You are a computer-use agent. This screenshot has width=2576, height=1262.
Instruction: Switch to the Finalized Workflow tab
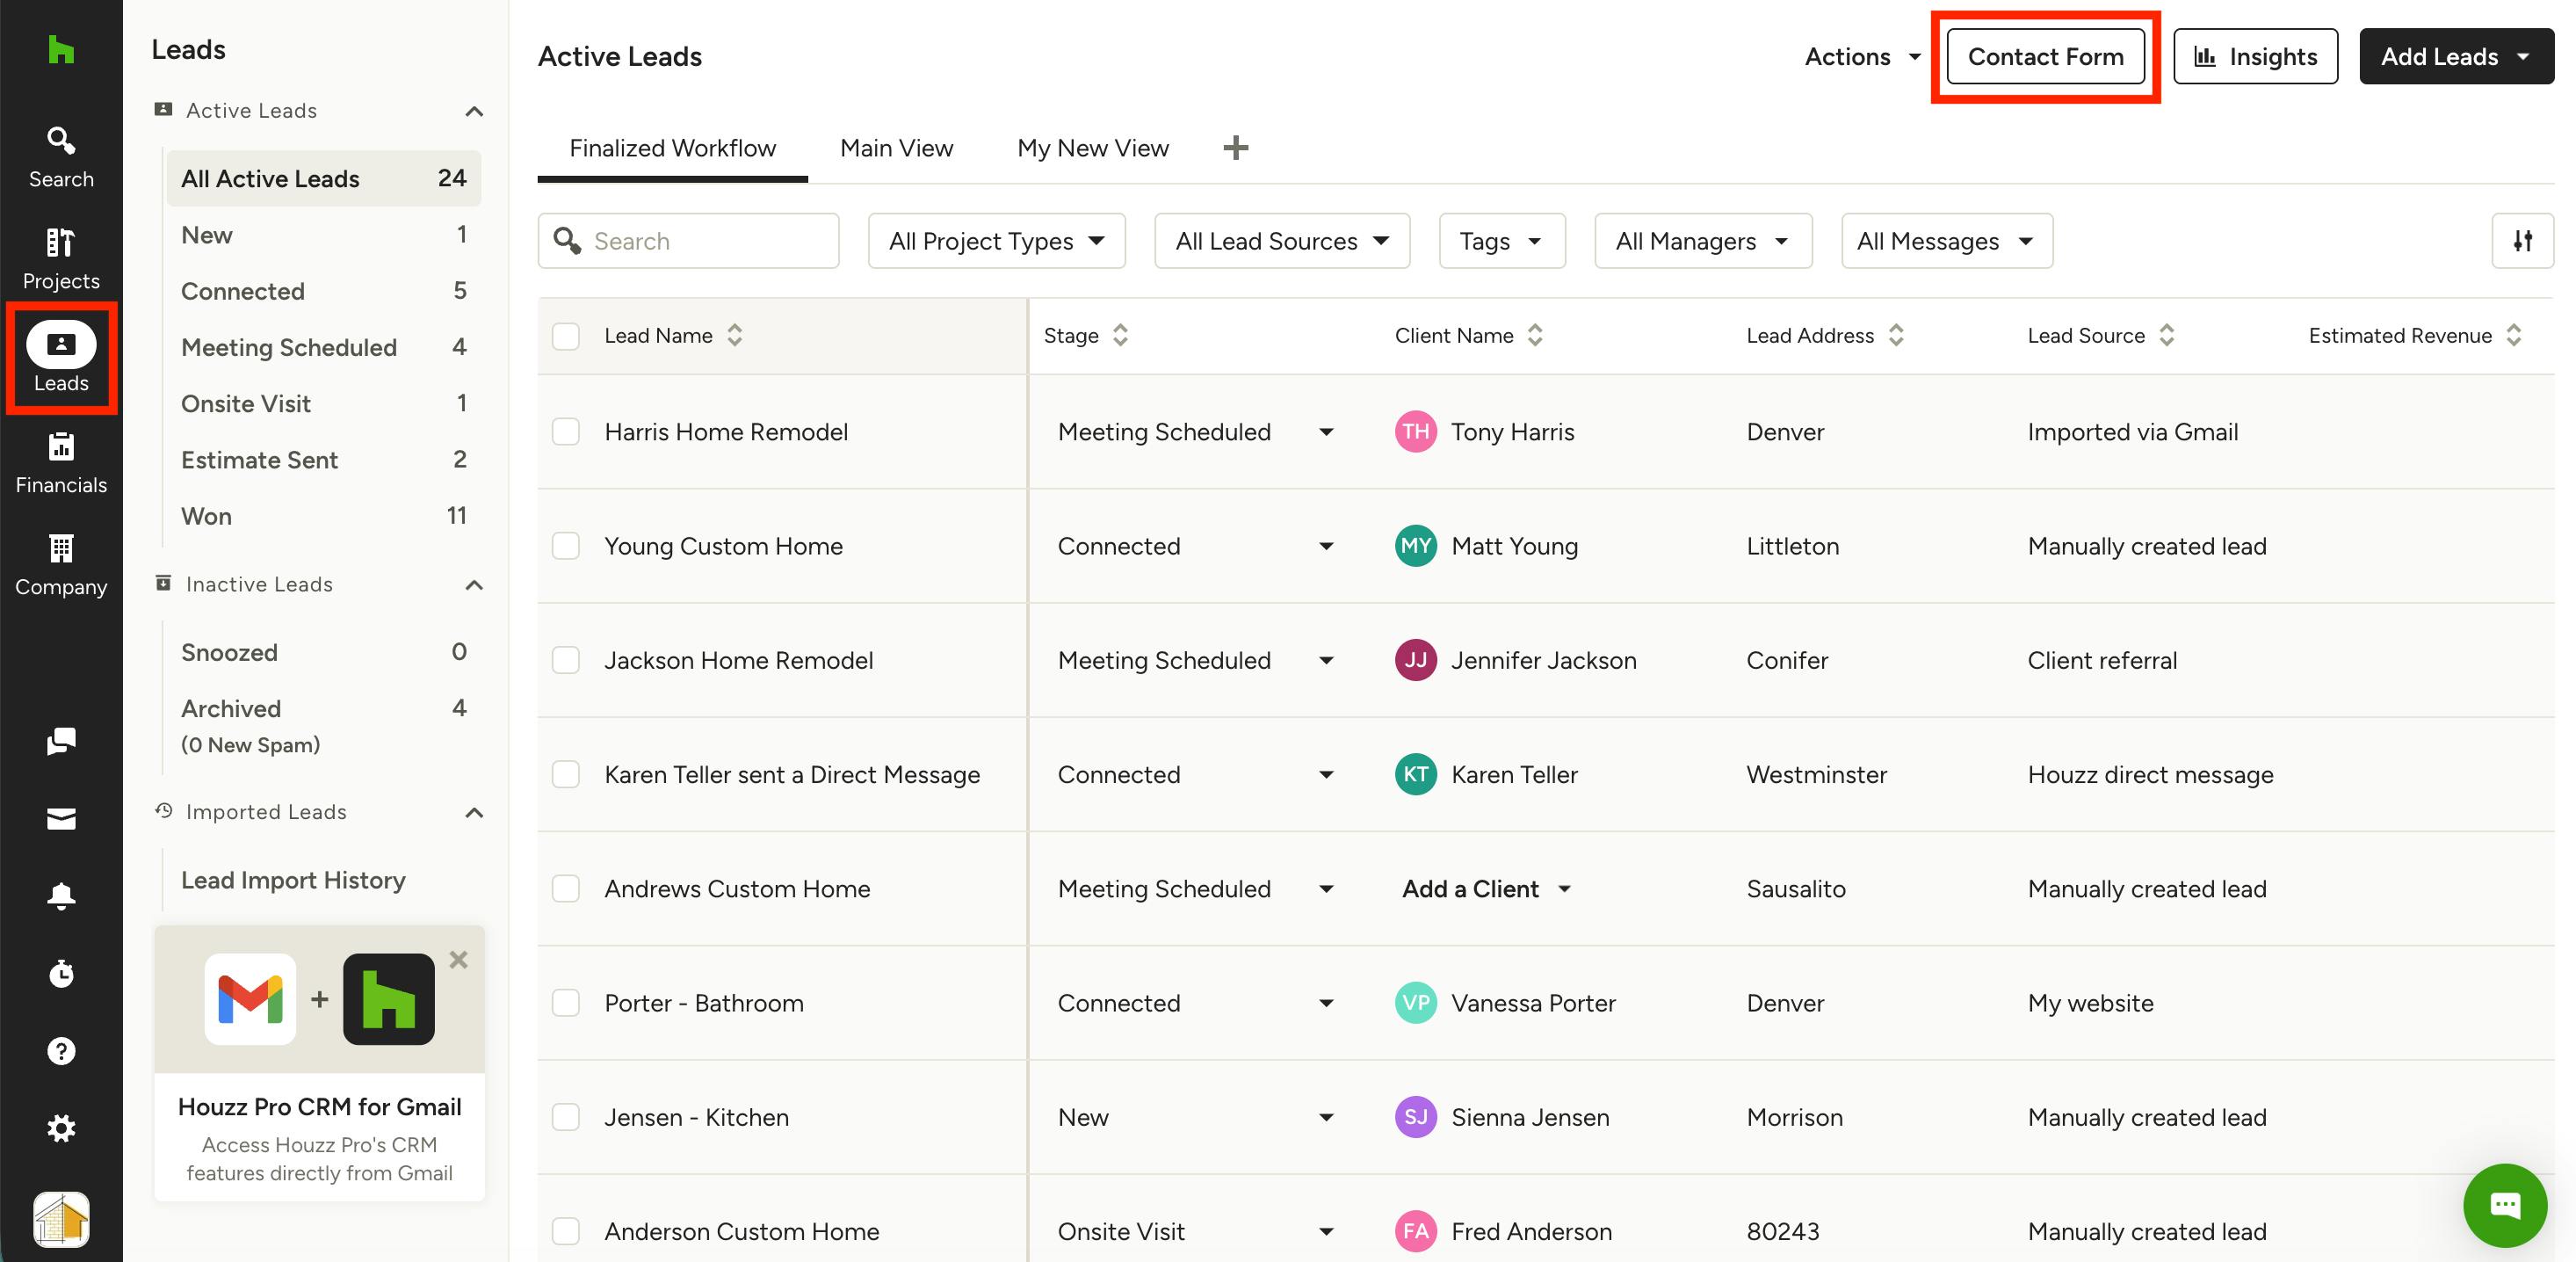pyautogui.click(x=672, y=148)
